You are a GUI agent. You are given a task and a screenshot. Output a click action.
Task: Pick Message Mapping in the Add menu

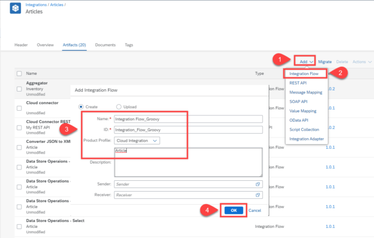pyautogui.click(x=307, y=92)
